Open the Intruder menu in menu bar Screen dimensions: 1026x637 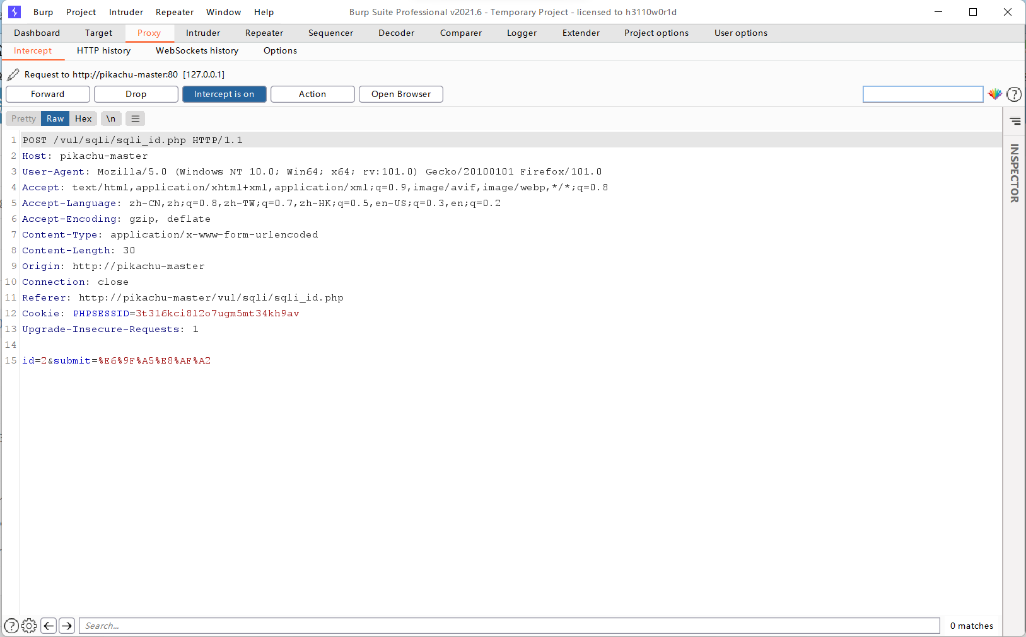coord(126,12)
